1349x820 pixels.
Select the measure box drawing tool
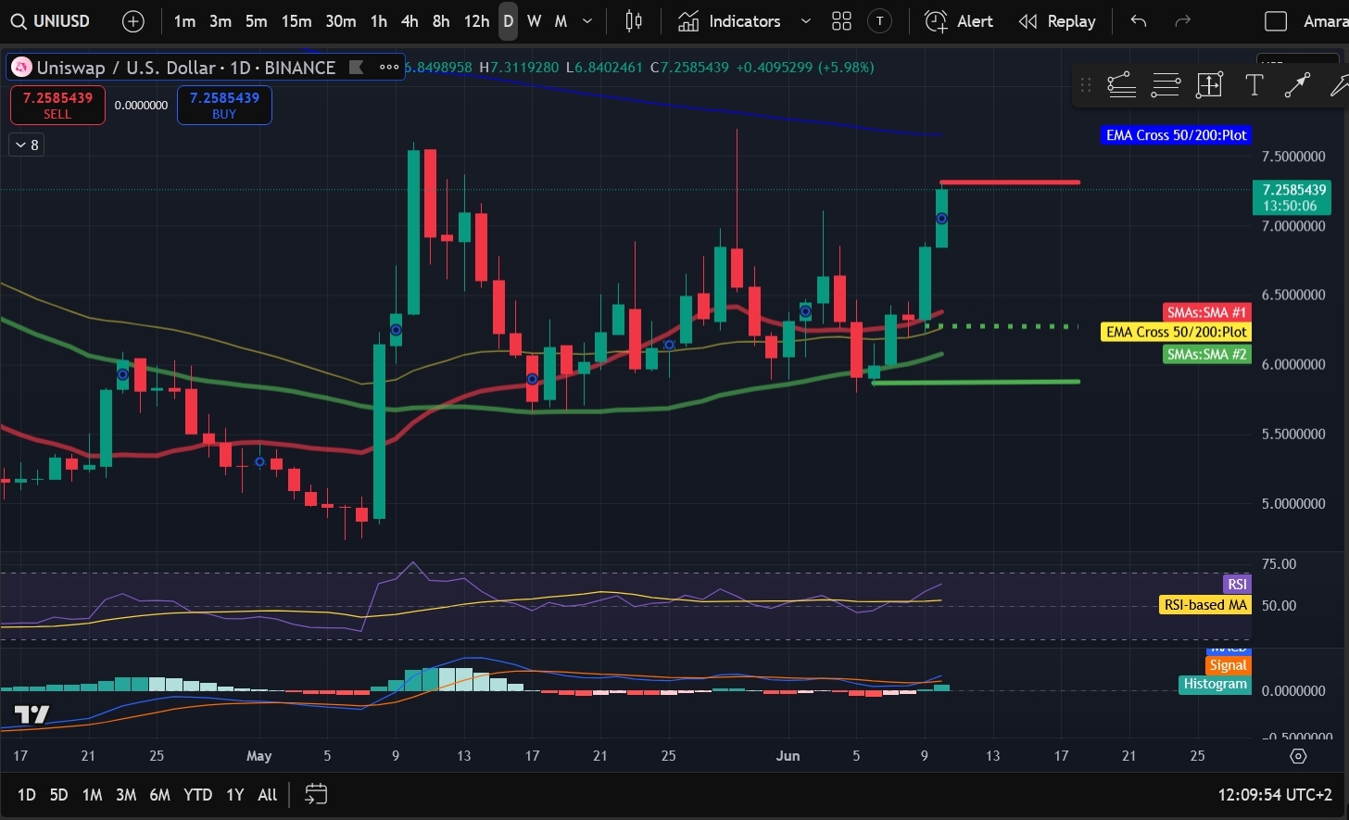[1209, 85]
